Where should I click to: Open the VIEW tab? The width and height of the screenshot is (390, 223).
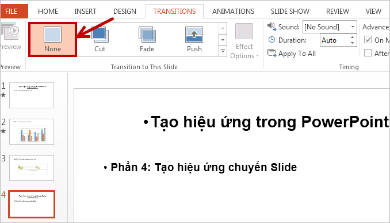[x=373, y=11]
